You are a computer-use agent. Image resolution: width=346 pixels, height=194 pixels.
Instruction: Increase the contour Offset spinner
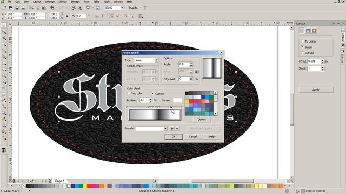click(322, 60)
